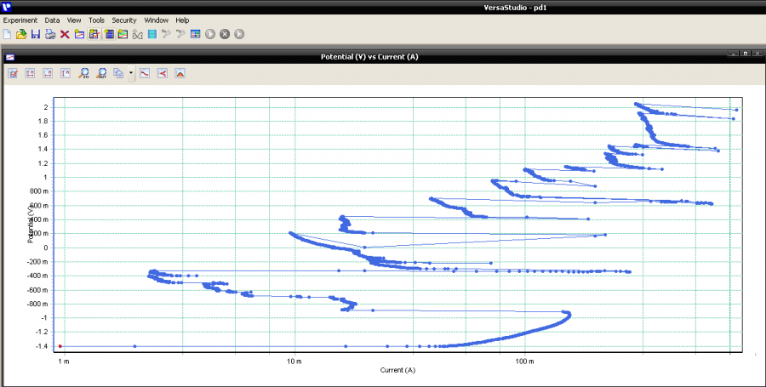This screenshot has width=766, height=387.
Task: Click the autoscale vertical axis icon
Action: pyautogui.click(x=66, y=73)
